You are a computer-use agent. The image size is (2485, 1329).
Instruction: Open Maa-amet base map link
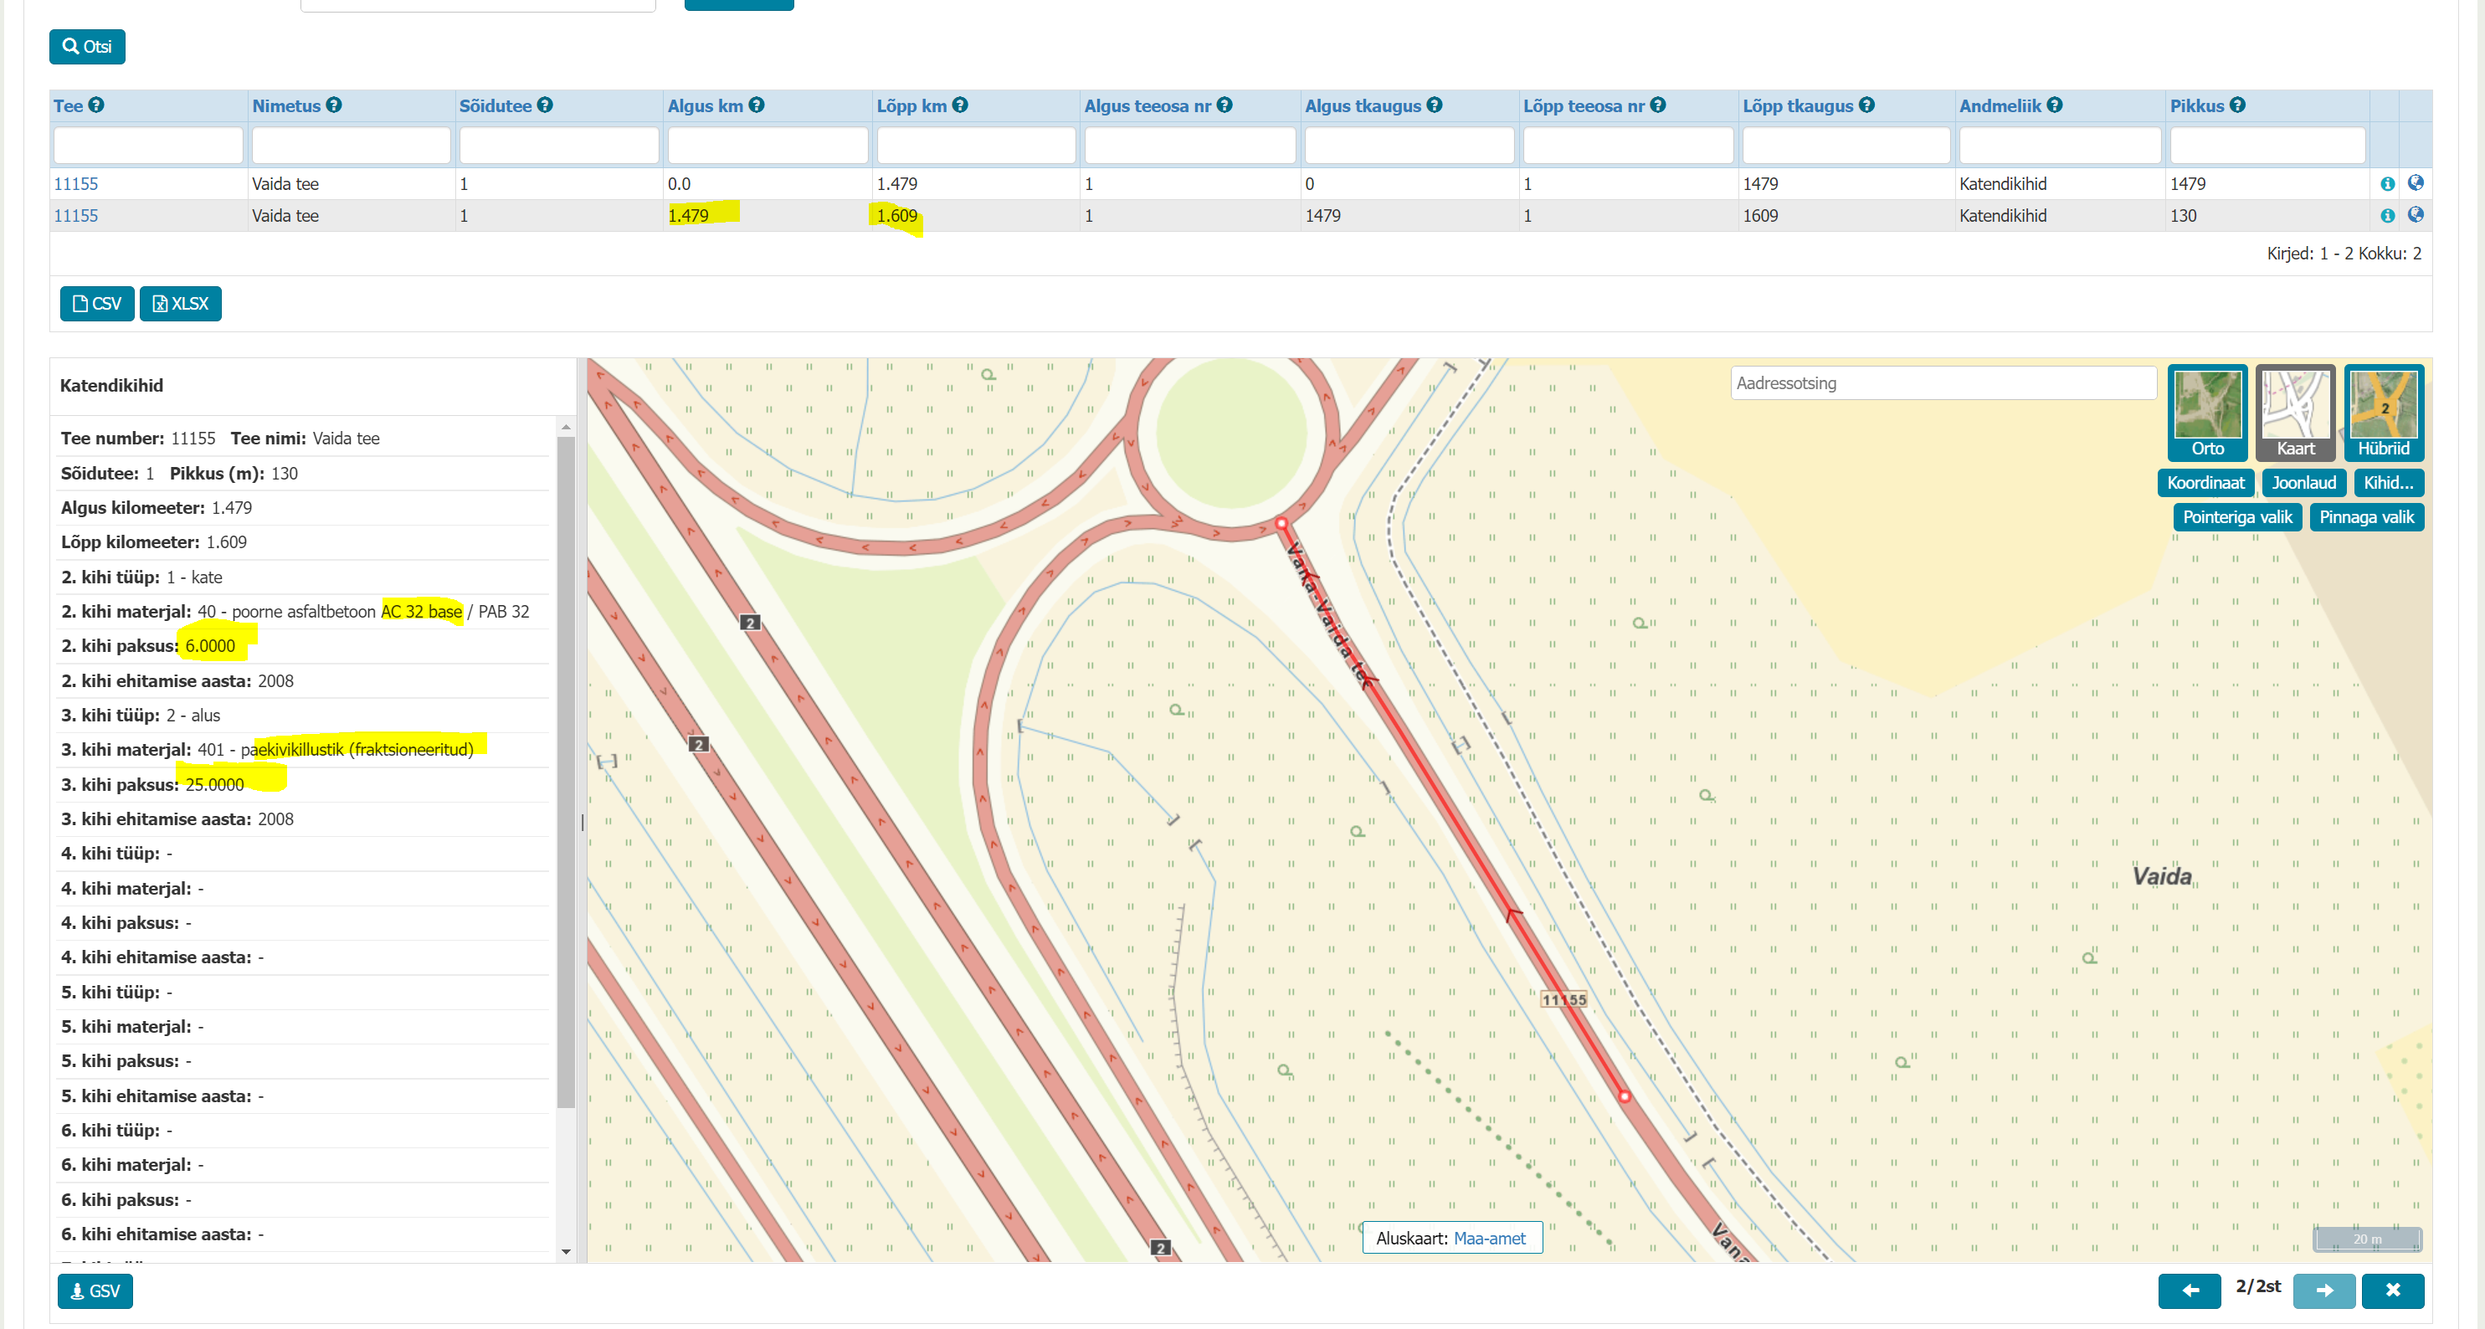[x=1490, y=1239]
